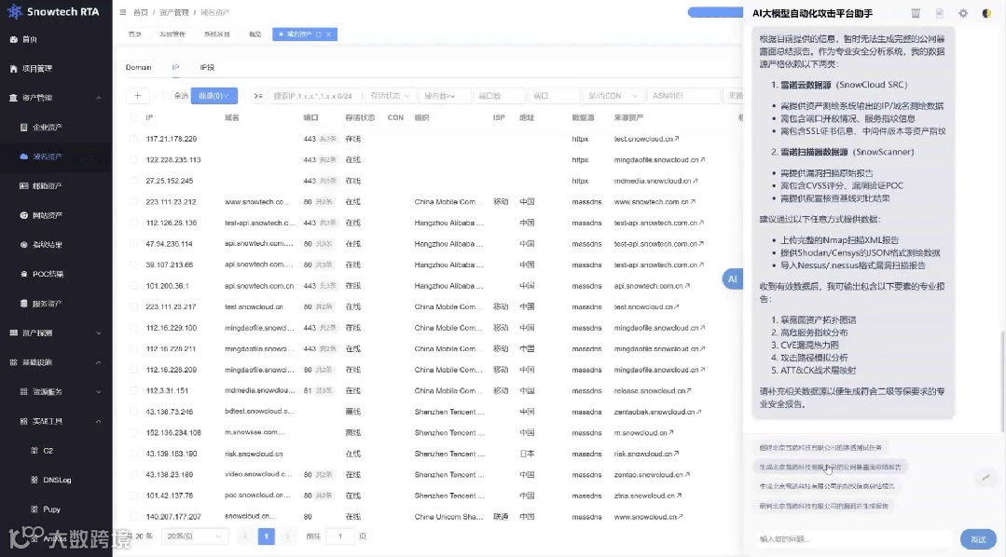
Task: Select row checkbox for 27.25.152.245
Action: click(x=133, y=181)
